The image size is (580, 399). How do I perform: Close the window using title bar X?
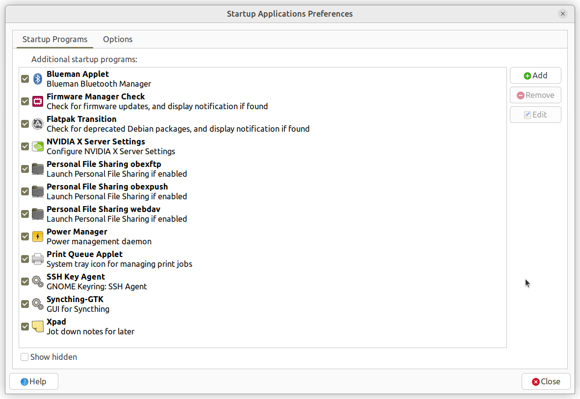tap(563, 14)
